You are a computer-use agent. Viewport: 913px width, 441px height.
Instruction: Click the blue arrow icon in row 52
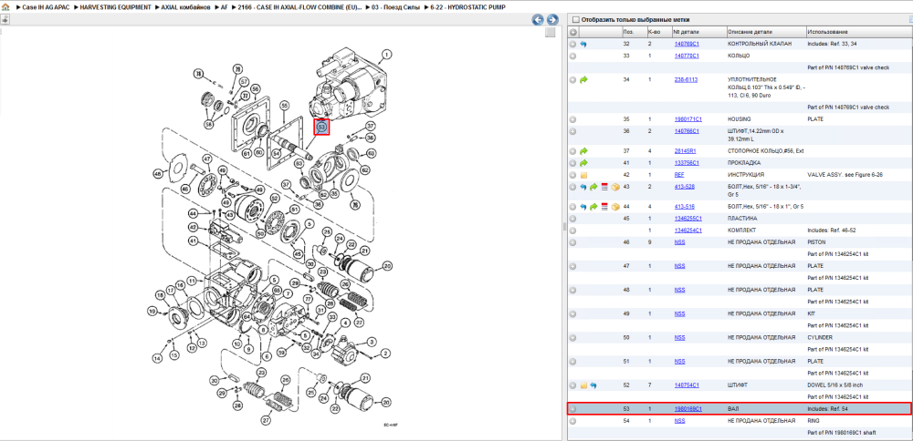click(x=594, y=385)
